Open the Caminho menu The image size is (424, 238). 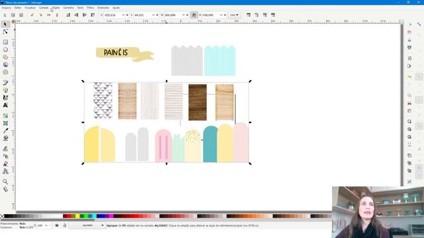[x=68, y=8]
